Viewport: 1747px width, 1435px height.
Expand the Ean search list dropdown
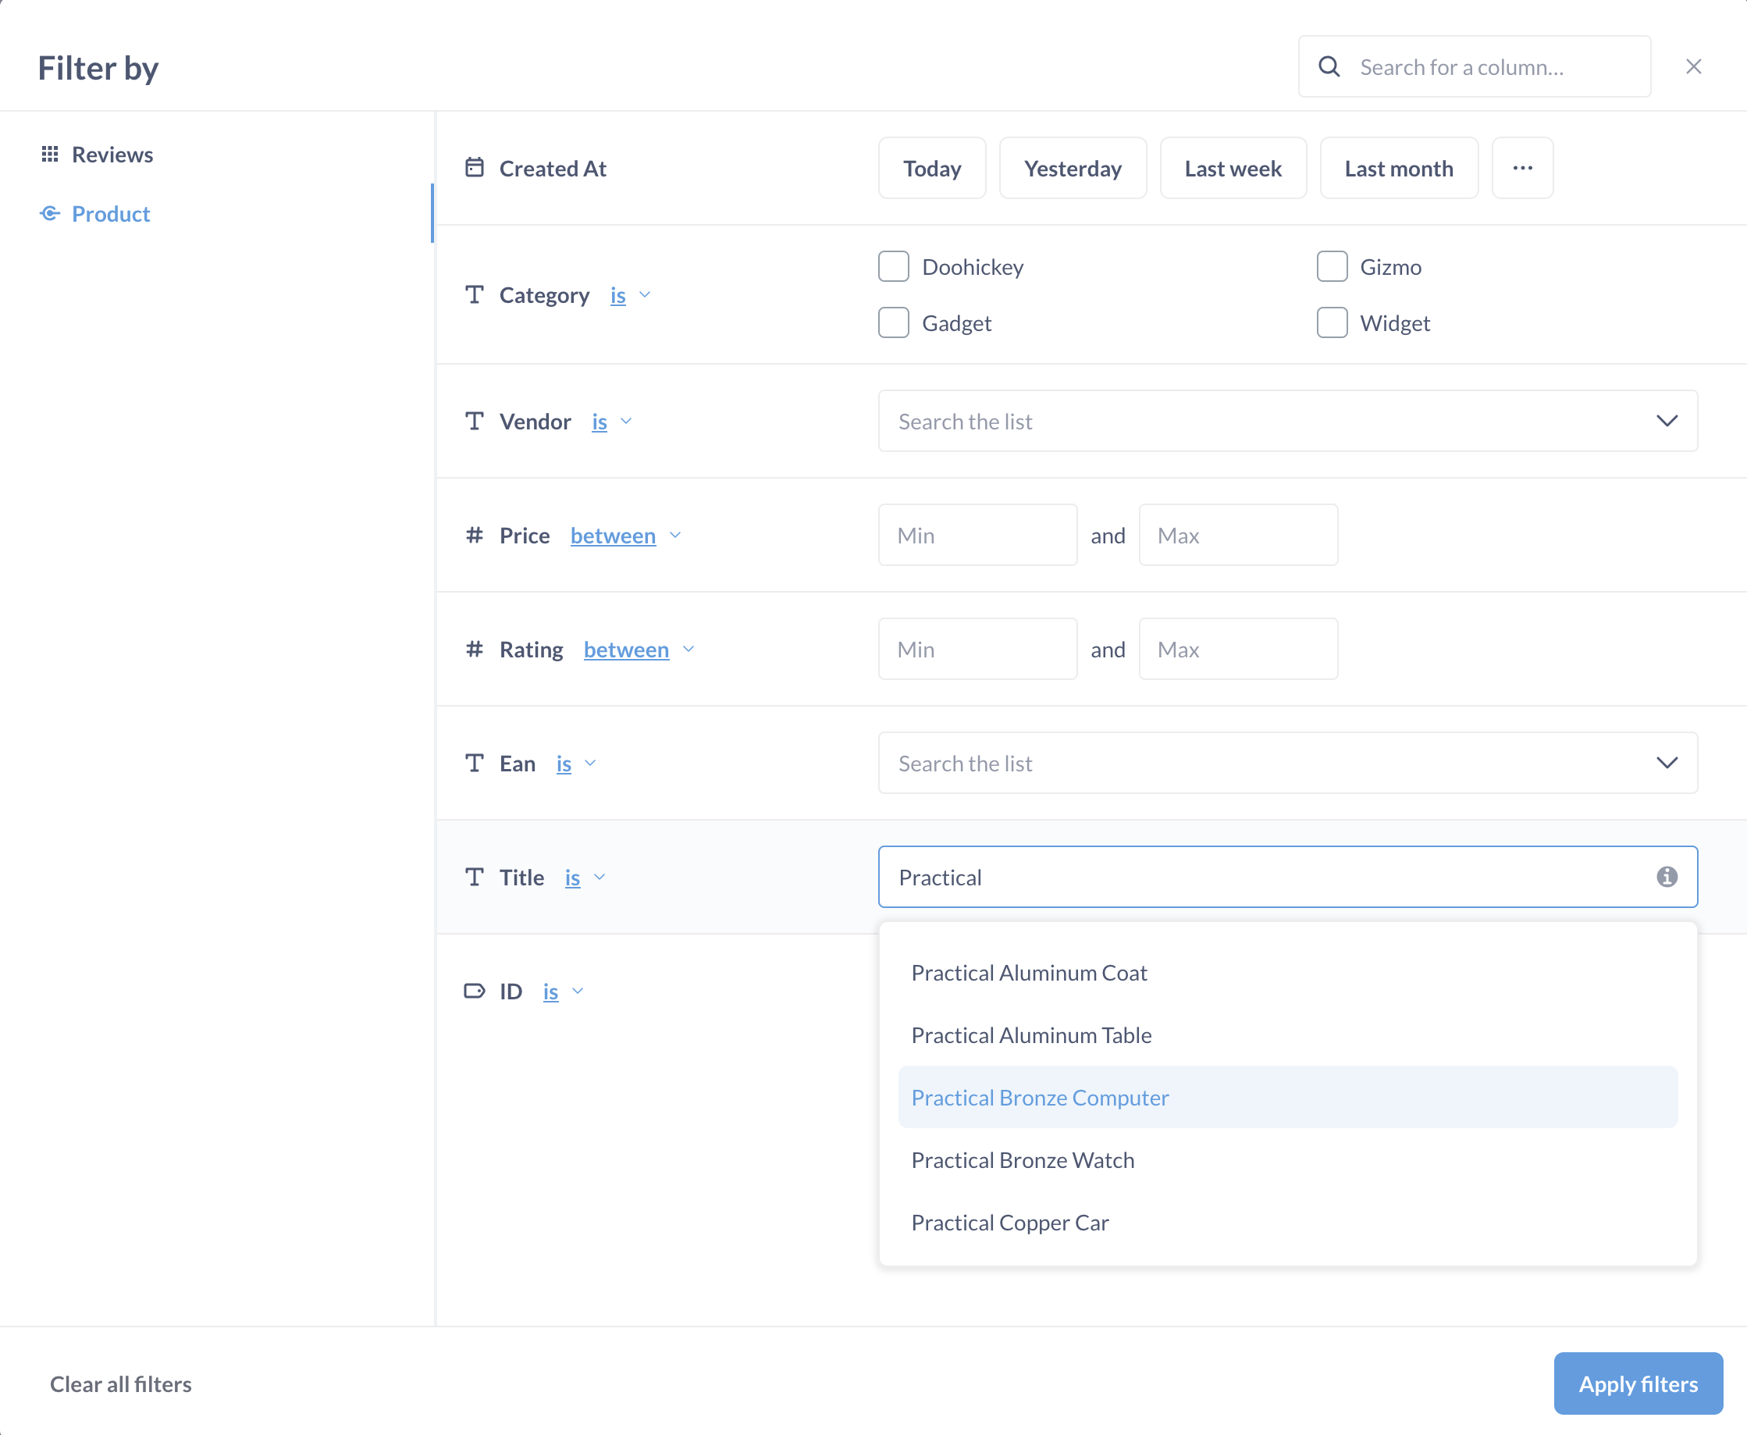[x=1667, y=762]
